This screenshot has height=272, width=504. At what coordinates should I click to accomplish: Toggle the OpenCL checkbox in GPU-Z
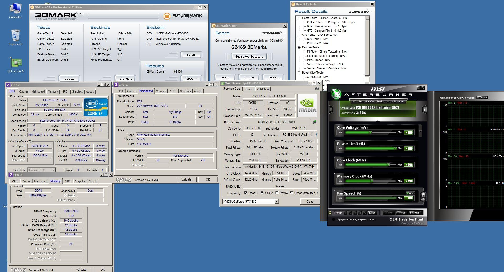click(x=245, y=193)
